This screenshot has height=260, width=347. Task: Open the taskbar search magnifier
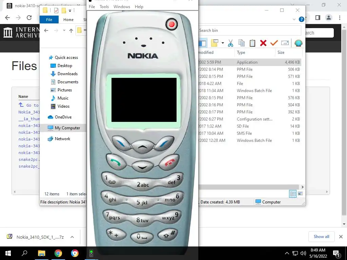tap(24, 253)
